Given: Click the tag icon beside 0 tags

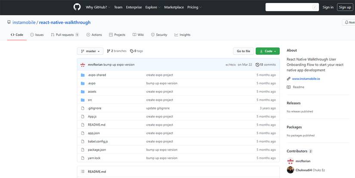Looking at the screenshot, I should [x=132, y=51].
